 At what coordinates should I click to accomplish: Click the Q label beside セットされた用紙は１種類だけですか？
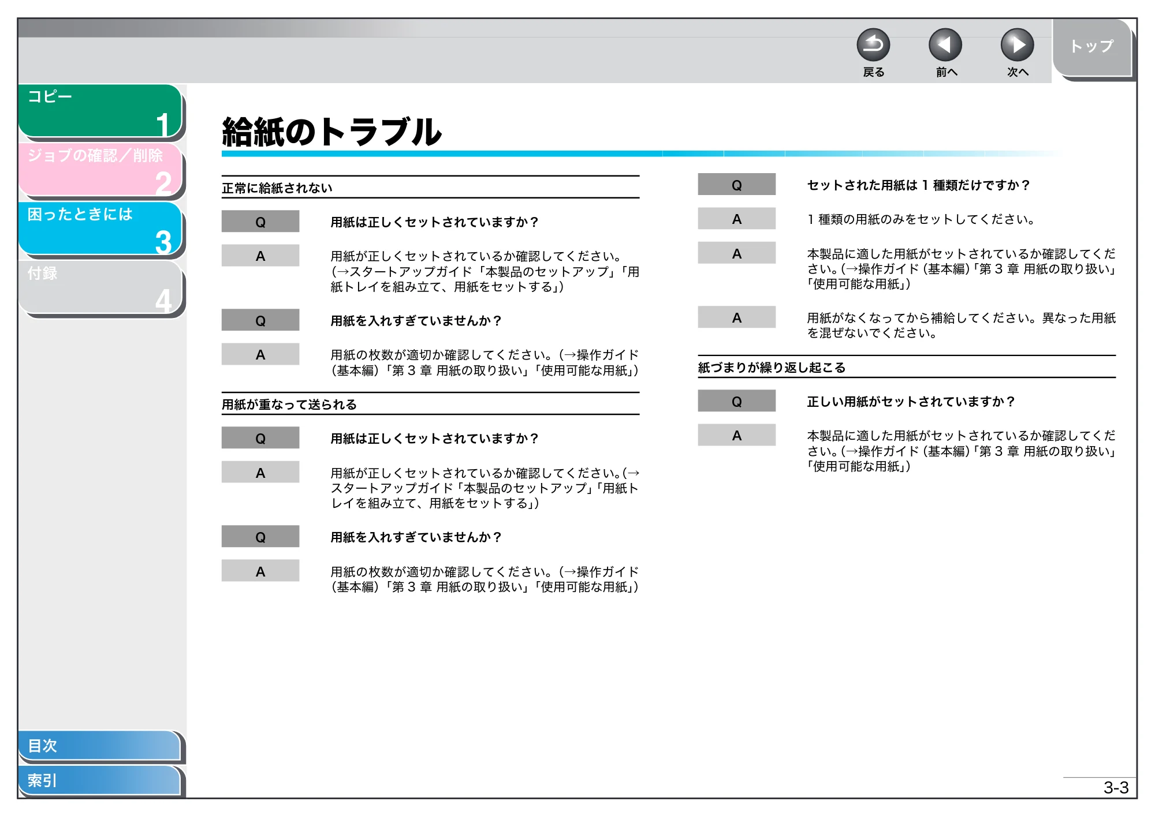(x=736, y=185)
